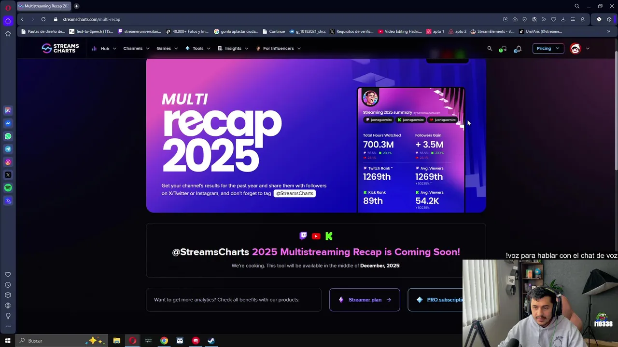The width and height of the screenshot is (618, 347).
Task: Open the downloads icon in toolbar
Action: [563, 19]
